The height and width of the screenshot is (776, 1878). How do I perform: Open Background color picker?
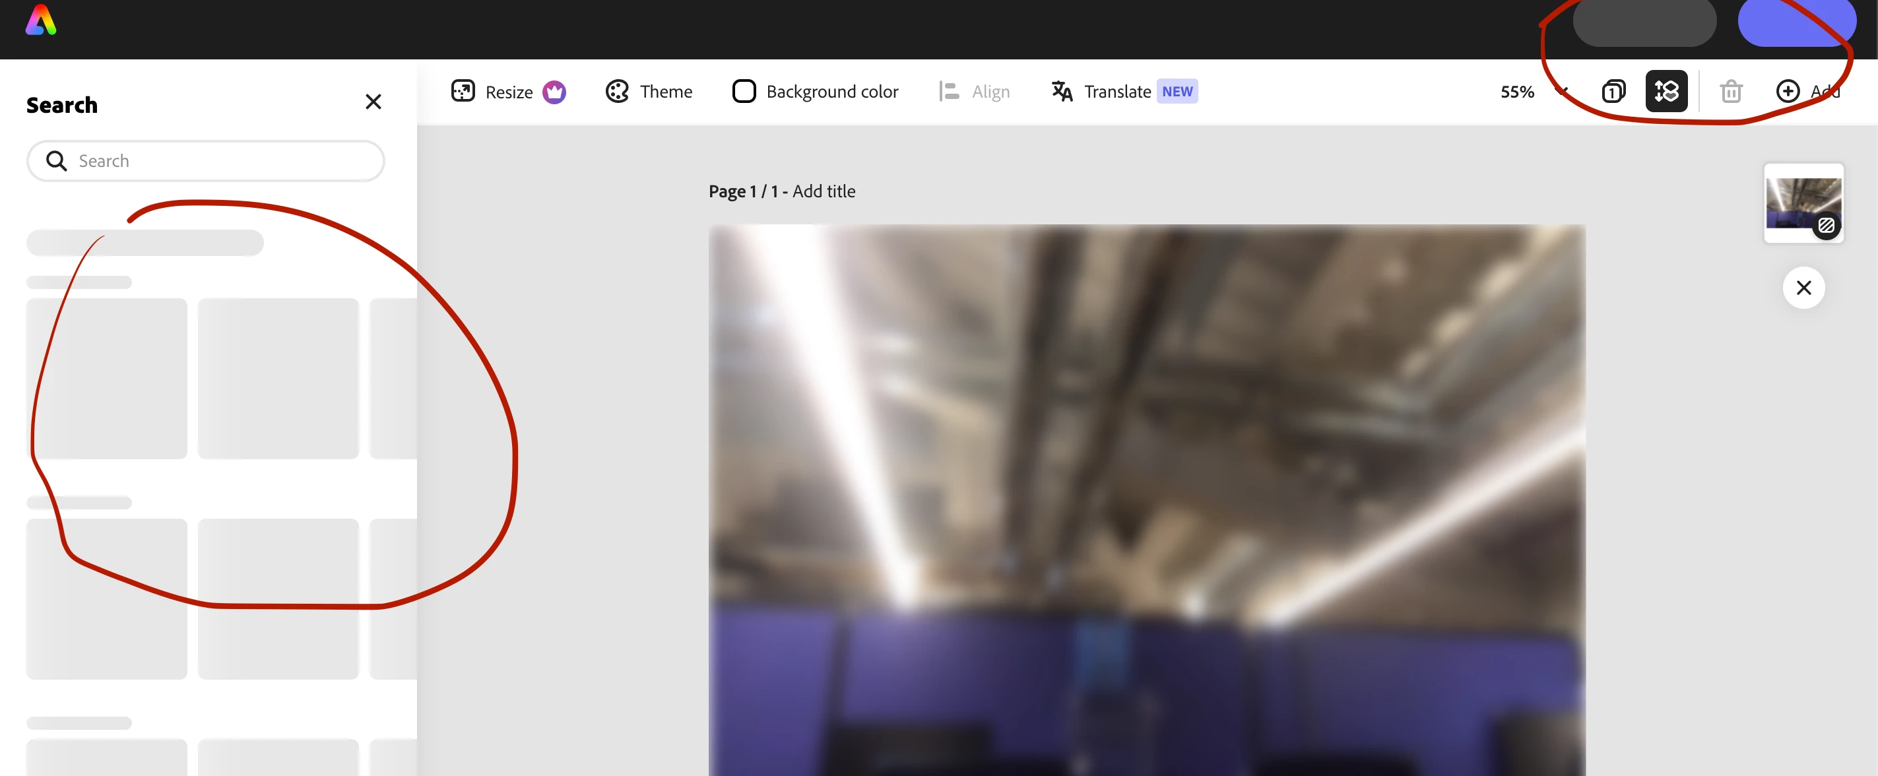[x=744, y=91]
